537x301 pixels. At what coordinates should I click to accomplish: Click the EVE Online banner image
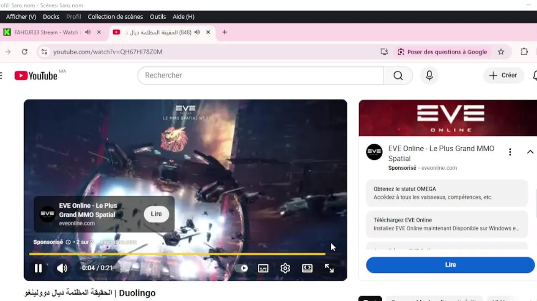448,118
